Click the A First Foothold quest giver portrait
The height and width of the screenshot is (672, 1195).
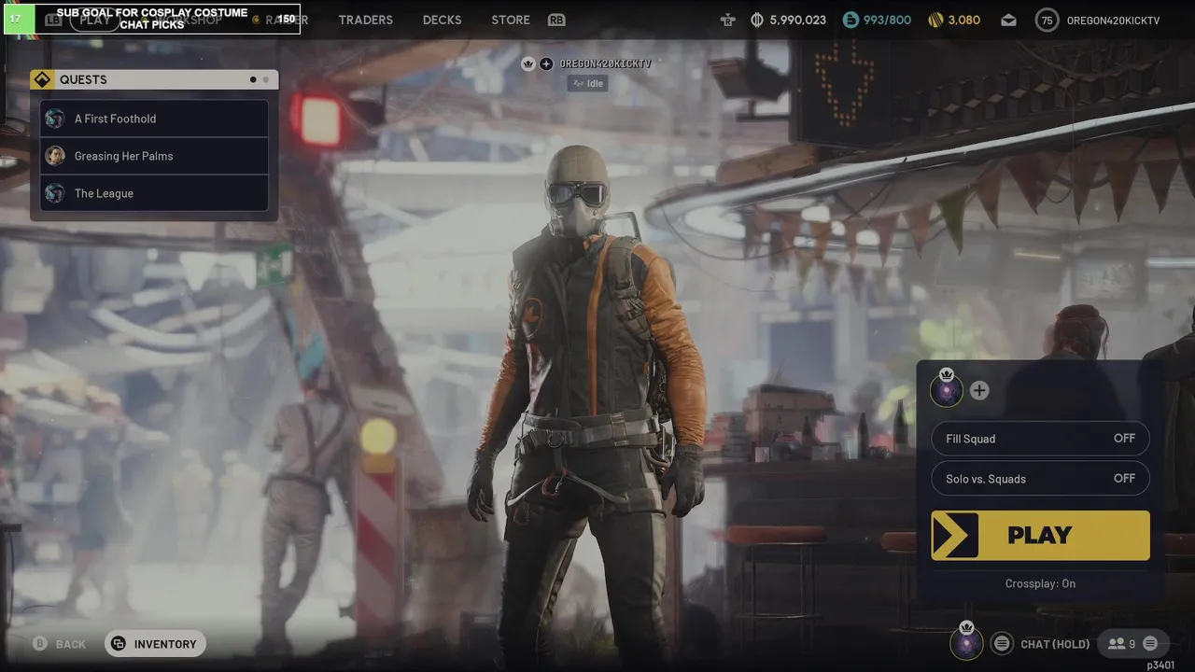[x=55, y=119]
